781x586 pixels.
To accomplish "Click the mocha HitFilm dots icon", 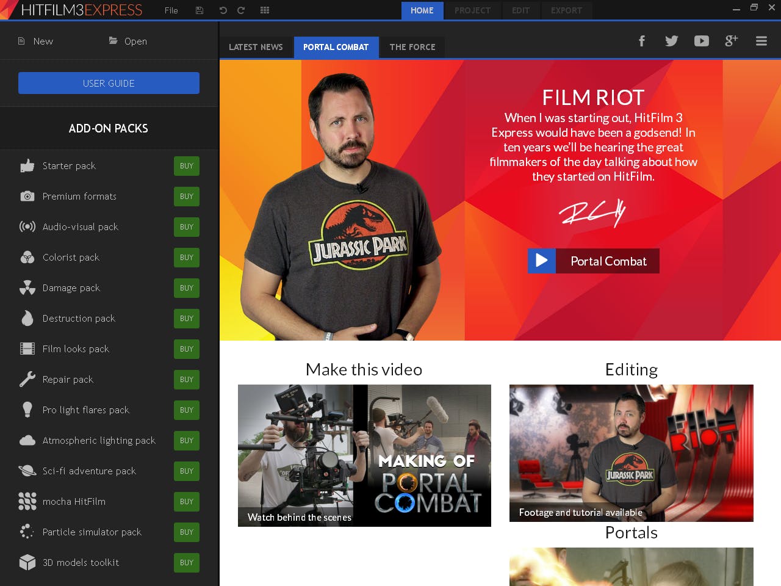I will [27, 501].
